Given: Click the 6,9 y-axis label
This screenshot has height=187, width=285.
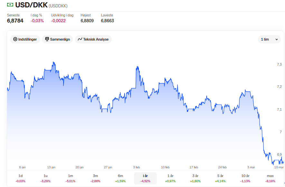Looking at the screenshot, I should (280, 154).
